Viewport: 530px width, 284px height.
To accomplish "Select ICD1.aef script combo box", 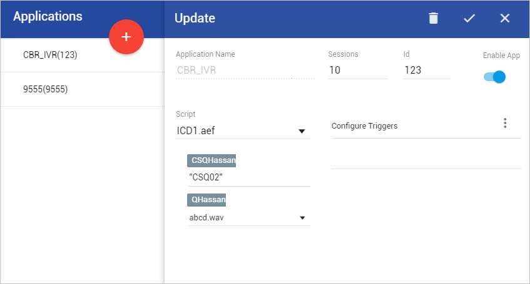I will coord(243,131).
